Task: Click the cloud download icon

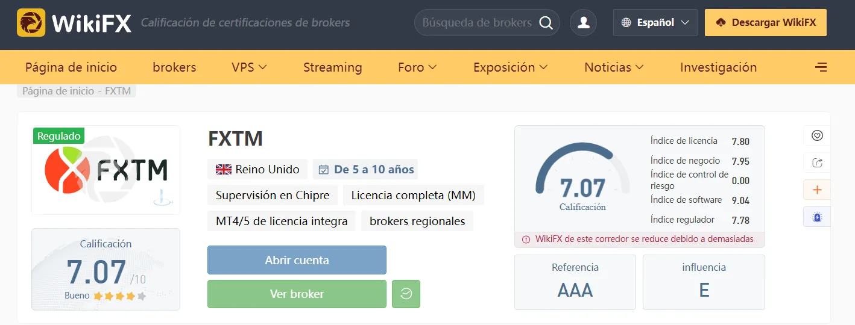Action: (721, 23)
